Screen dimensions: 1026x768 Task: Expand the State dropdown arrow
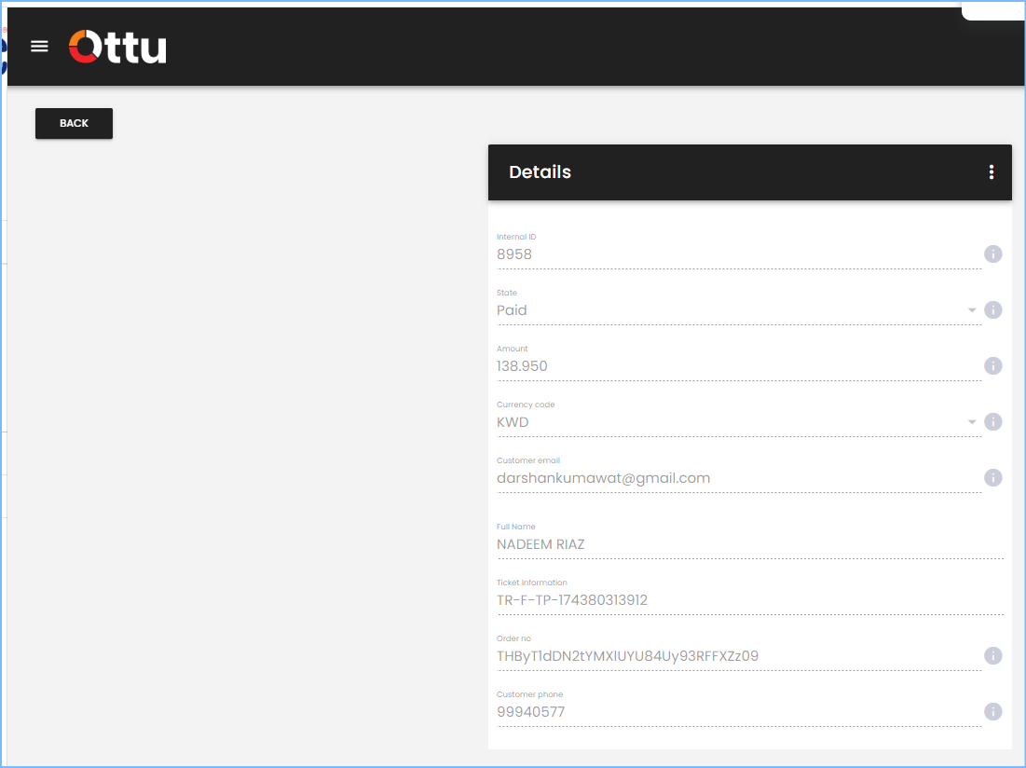click(972, 310)
